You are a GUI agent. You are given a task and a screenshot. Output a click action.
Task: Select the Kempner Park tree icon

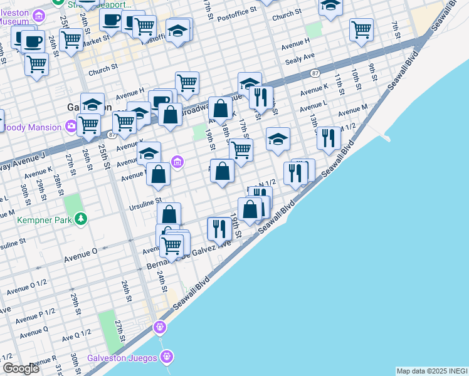tap(81, 219)
